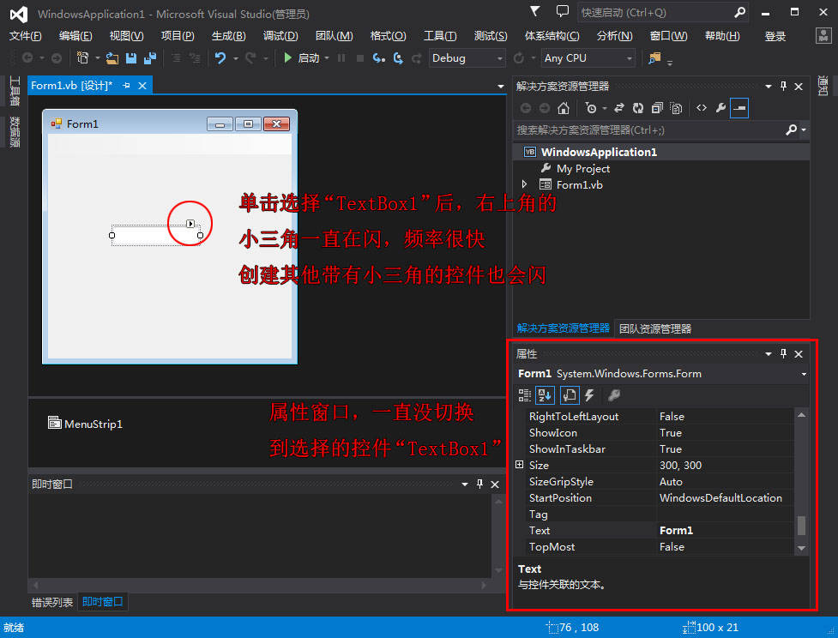Viewport: 838px width, 638px height.
Task: Open the 编辑(E) menu
Action: pyautogui.click(x=75, y=36)
